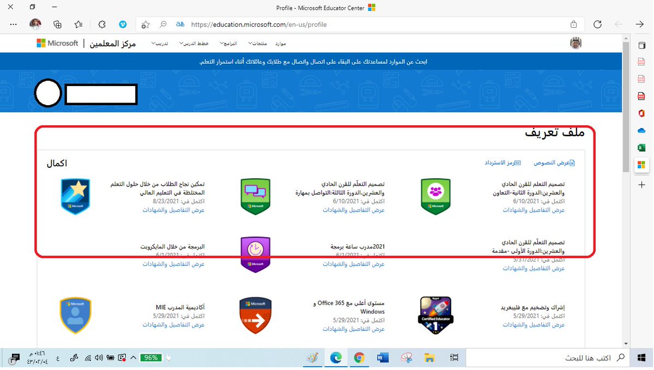
Task: Click the Flipgrid Certified Educator rocket badge
Action: click(x=435, y=316)
